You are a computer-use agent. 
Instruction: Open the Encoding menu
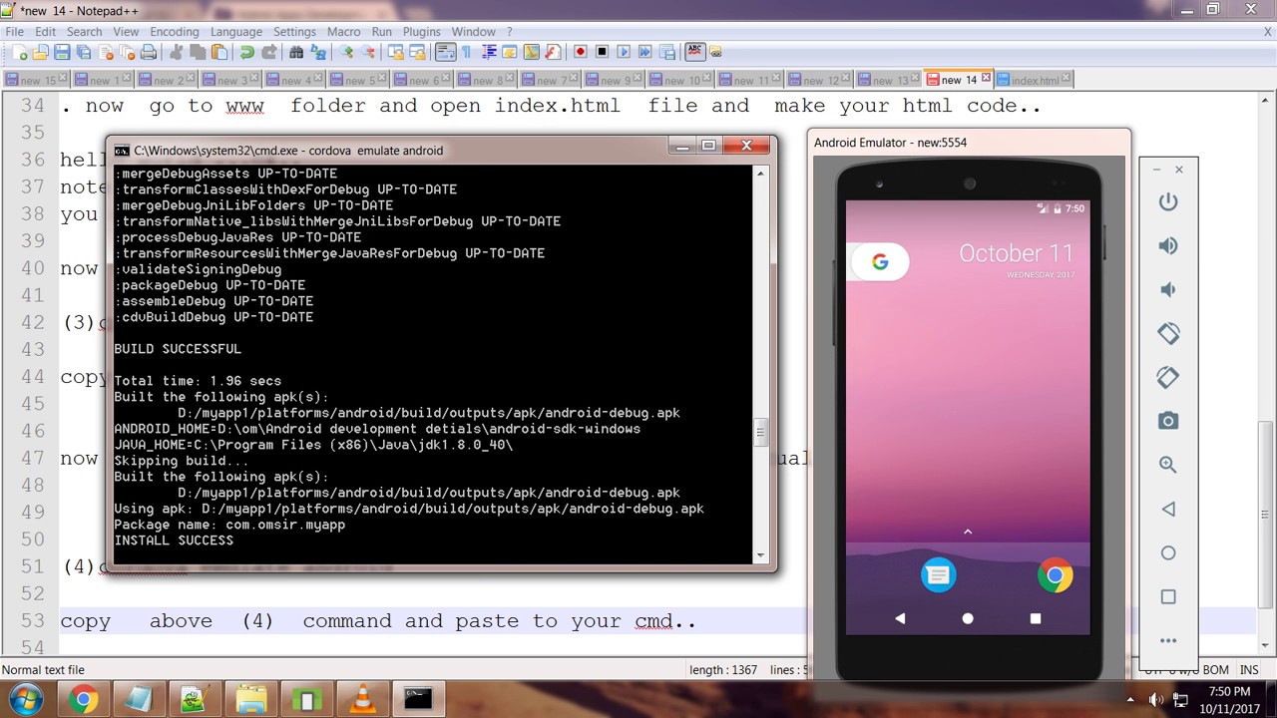click(175, 32)
